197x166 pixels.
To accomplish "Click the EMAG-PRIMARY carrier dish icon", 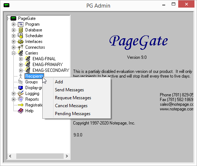I will pyautogui.click(x=27, y=65).
